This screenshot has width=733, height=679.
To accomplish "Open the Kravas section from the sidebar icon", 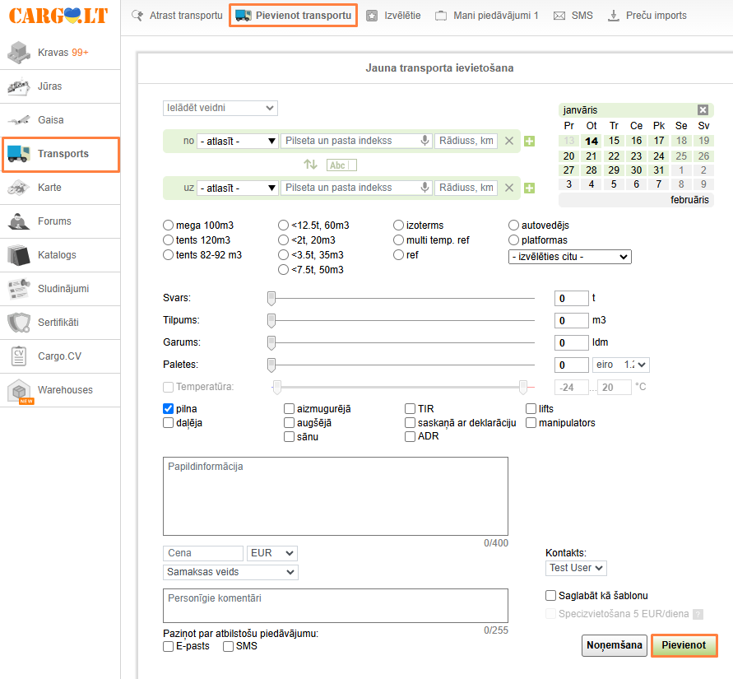I will 19,53.
